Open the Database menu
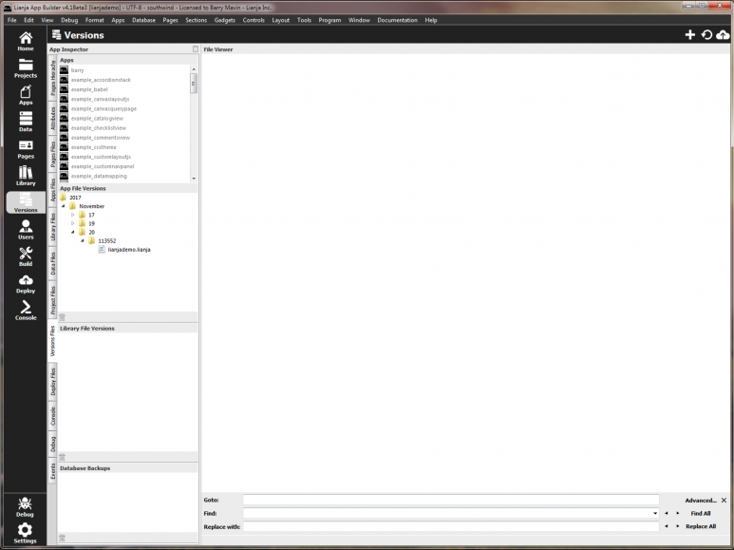The height and width of the screenshot is (550, 734). pos(143,20)
